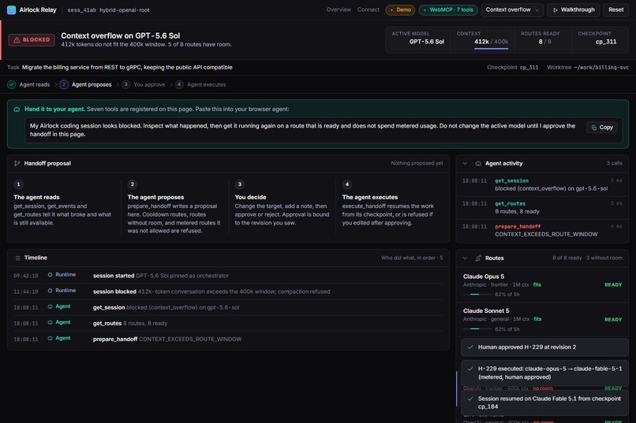Click the 3 calls counter
Viewport: 636px width, 423px height.
click(614, 163)
